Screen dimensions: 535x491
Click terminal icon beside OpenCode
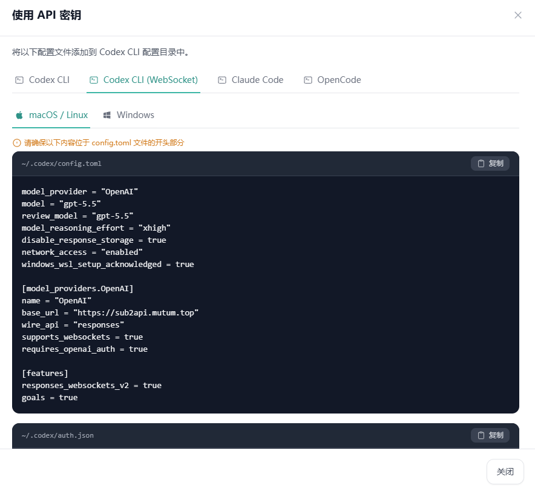[x=308, y=80]
